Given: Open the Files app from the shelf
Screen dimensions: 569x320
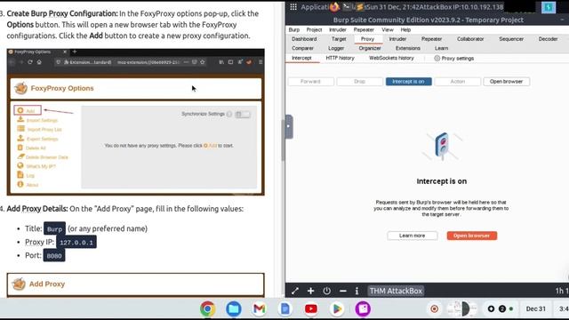Looking at the screenshot, I should pyautogui.click(x=234, y=308).
